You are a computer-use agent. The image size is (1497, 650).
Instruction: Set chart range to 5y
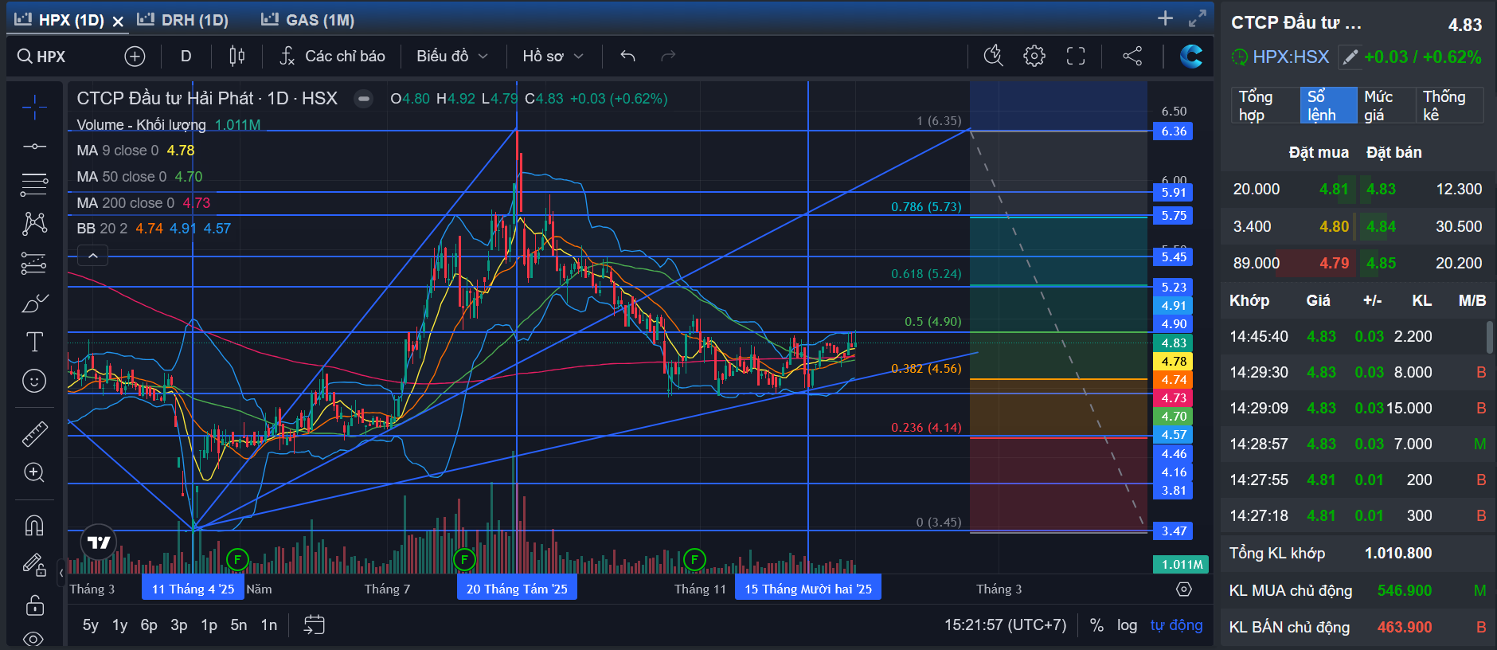click(91, 625)
